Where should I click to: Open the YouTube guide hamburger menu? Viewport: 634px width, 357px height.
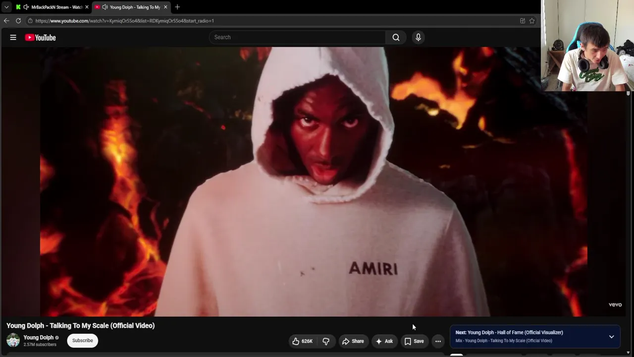(x=13, y=37)
